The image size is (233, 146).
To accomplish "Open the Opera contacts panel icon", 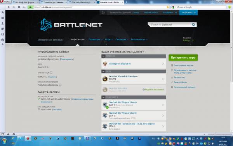I will pos(3,23).
